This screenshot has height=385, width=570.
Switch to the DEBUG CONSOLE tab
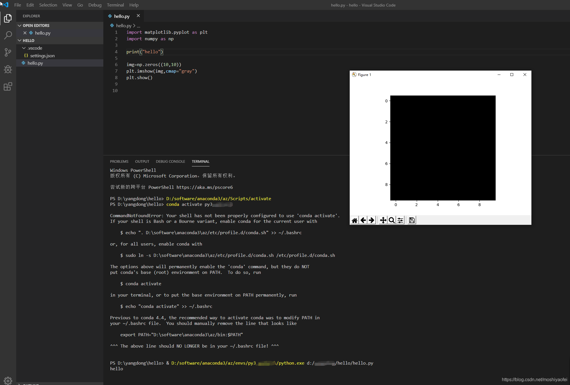tap(170, 161)
